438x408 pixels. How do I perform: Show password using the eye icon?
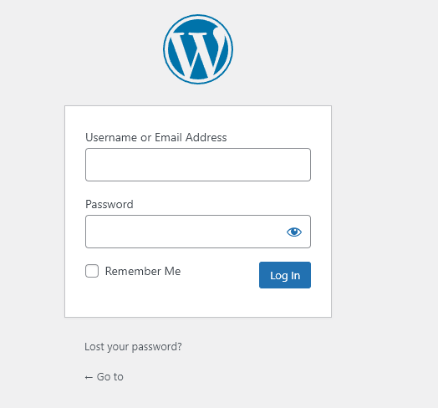pyautogui.click(x=294, y=232)
